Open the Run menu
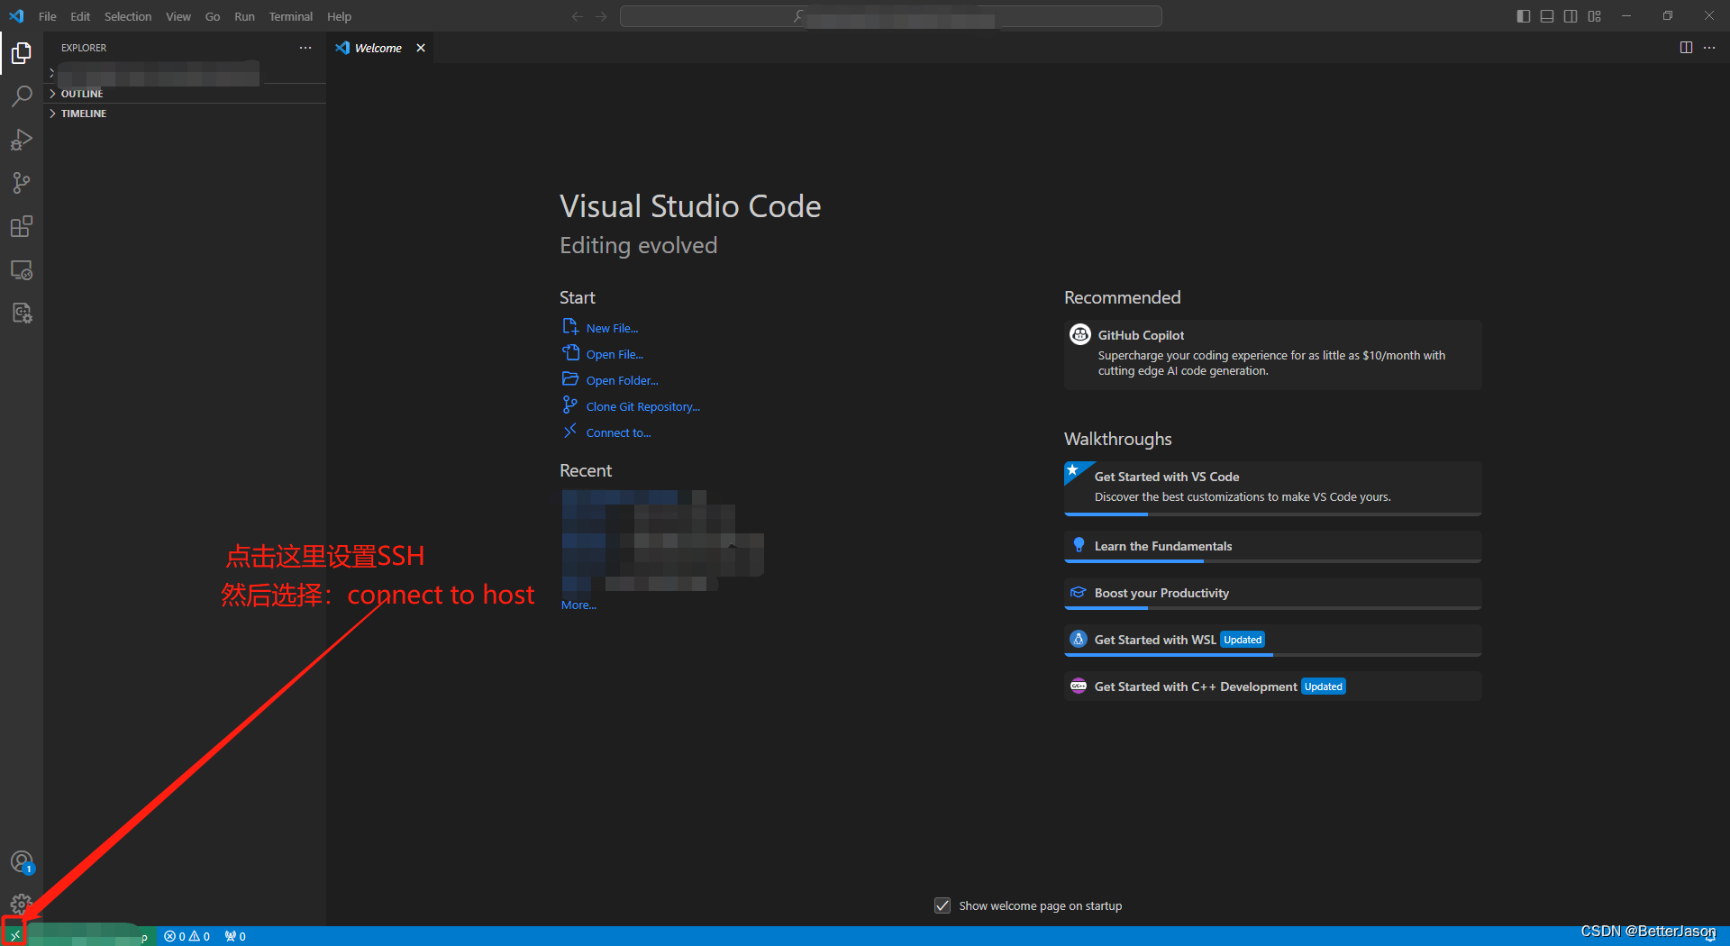Screen dimensions: 1730x946 click(244, 16)
